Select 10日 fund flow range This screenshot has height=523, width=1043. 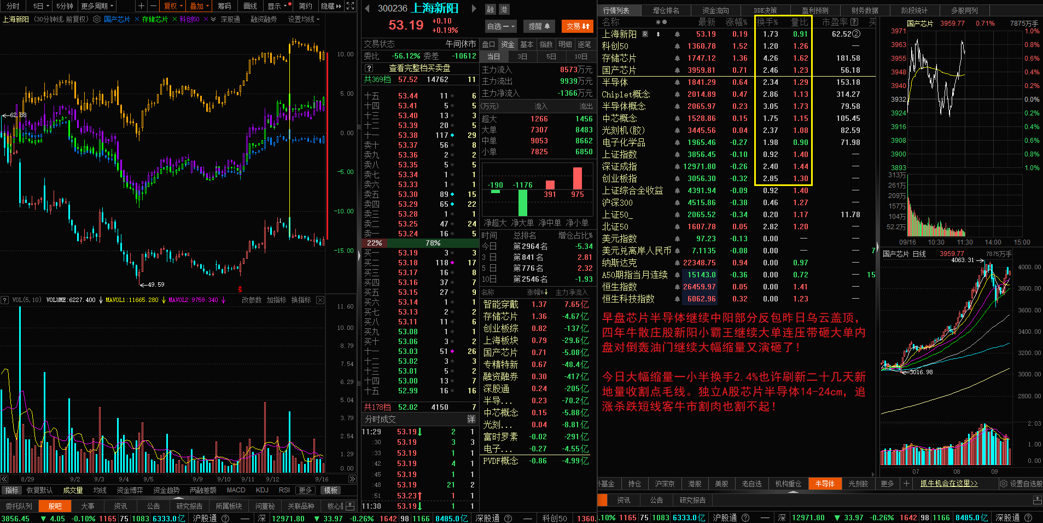click(580, 56)
